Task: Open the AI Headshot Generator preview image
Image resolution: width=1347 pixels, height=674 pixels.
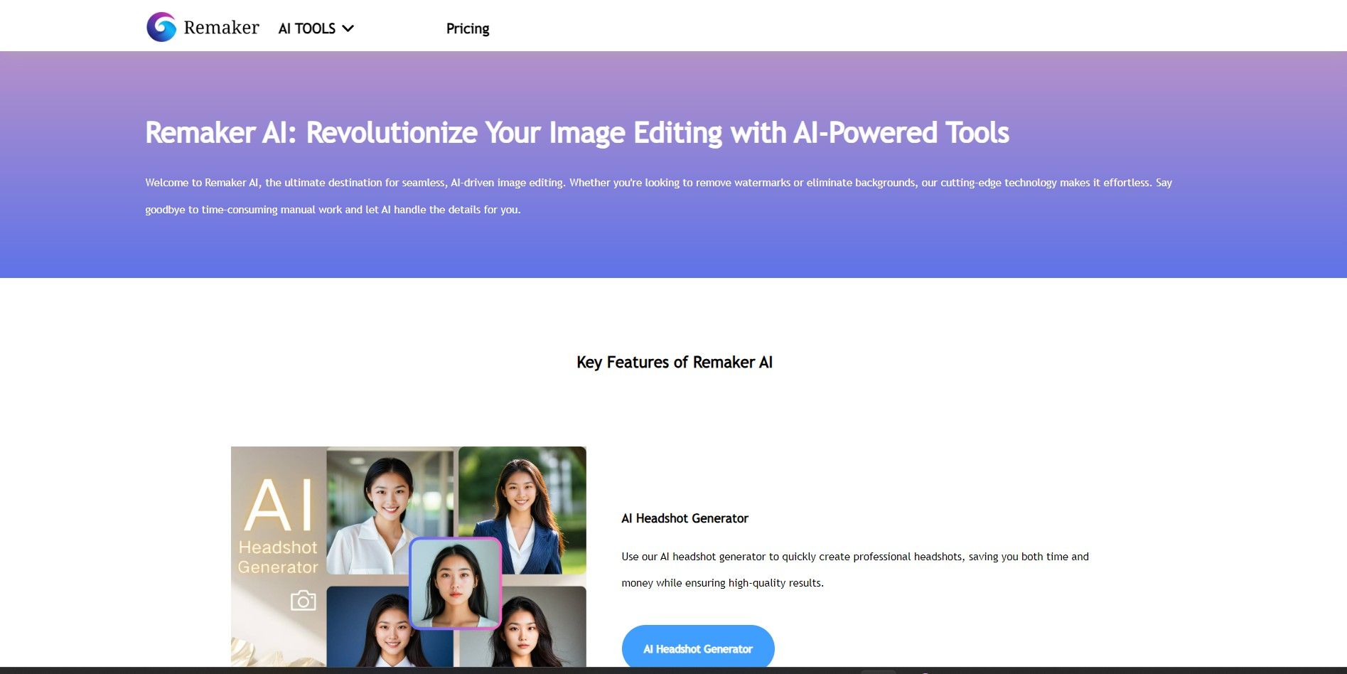Action: tap(409, 557)
